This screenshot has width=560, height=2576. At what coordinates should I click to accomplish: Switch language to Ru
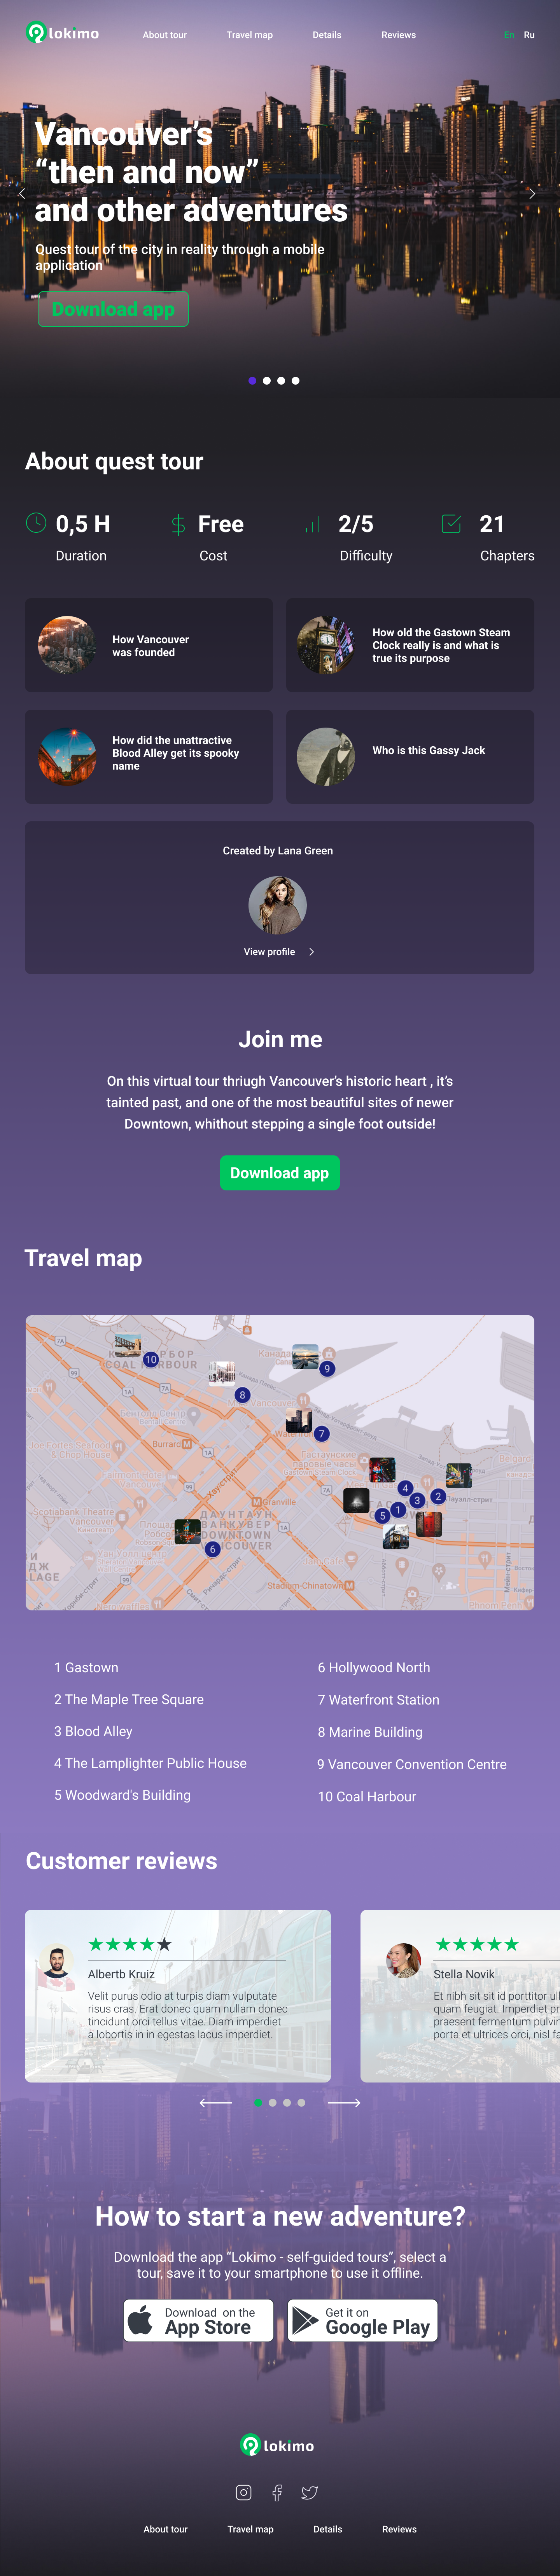coord(529,35)
